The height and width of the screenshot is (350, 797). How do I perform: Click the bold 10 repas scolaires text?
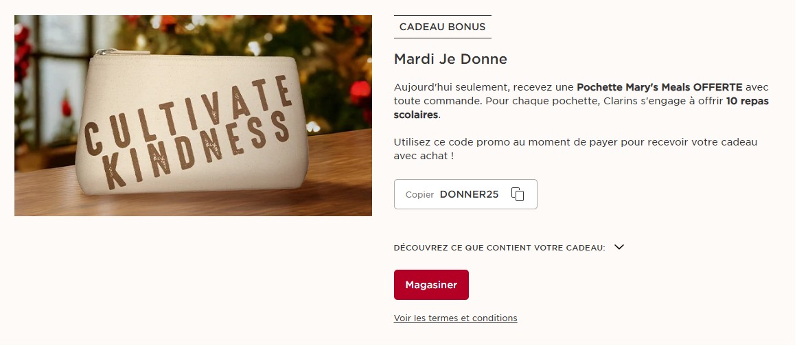pos(747,101)
